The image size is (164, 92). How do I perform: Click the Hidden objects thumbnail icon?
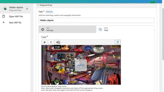5,9
